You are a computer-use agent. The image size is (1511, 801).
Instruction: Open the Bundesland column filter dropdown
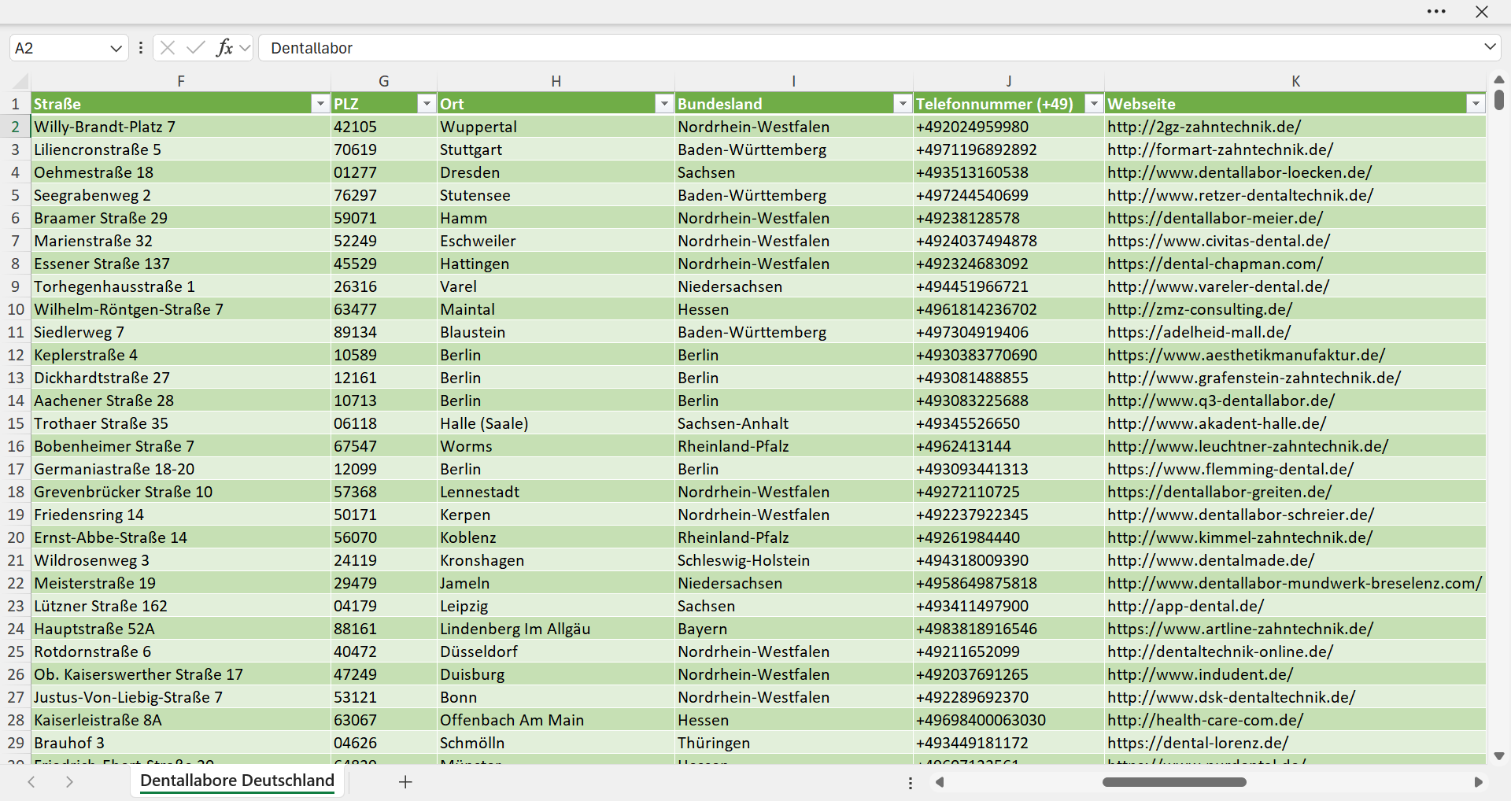click(903, 104)
